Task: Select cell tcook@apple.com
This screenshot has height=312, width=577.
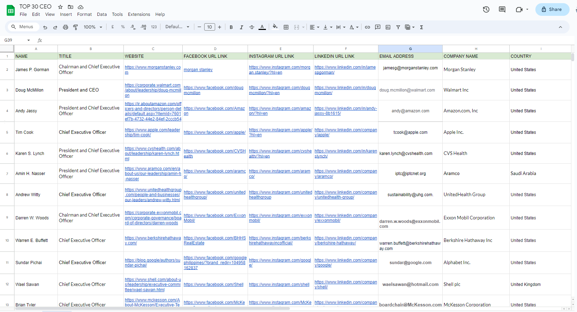Action: (410, 132)
